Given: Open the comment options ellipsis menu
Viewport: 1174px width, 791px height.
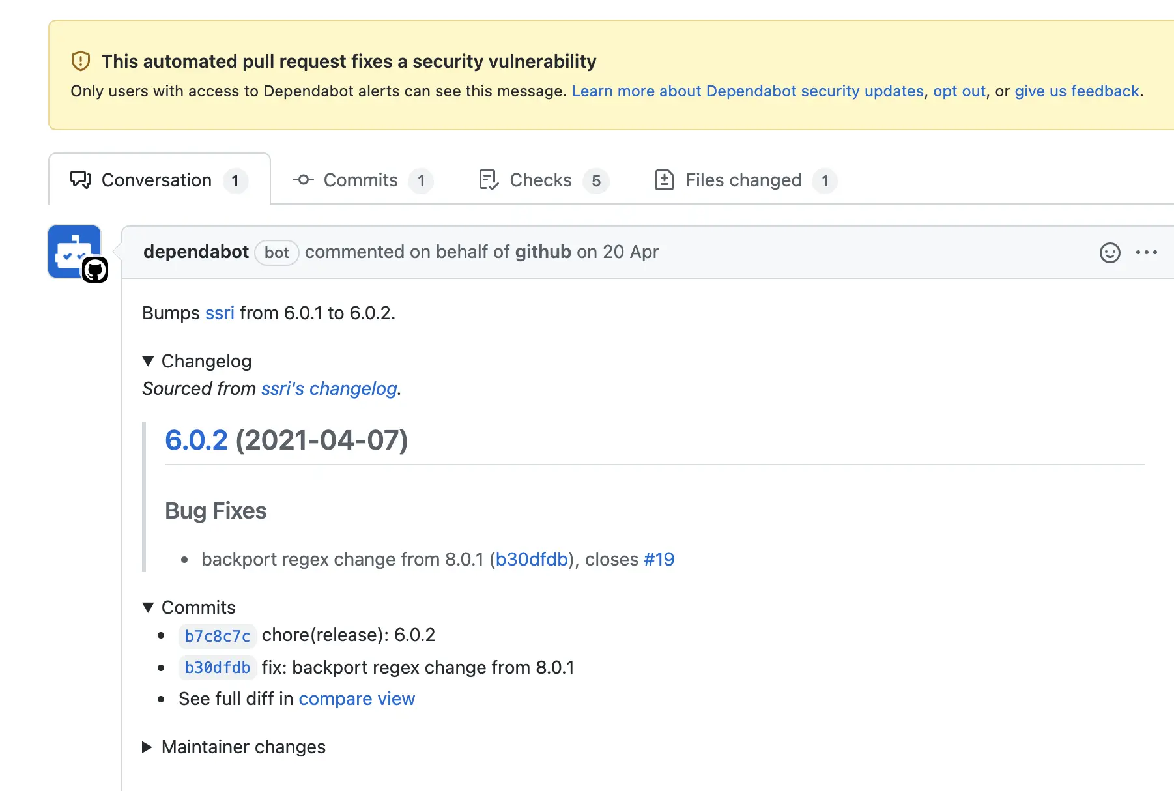Looking at the screenshot, I should [x=1147, y=252].
